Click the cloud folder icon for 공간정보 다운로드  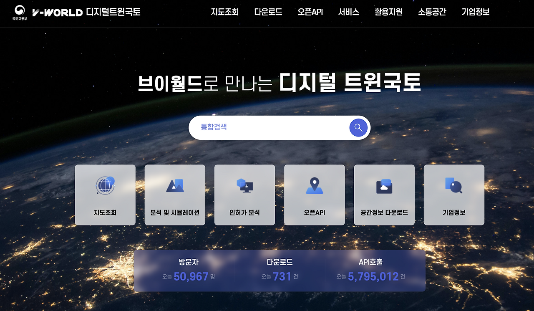[x=384, y=186]
